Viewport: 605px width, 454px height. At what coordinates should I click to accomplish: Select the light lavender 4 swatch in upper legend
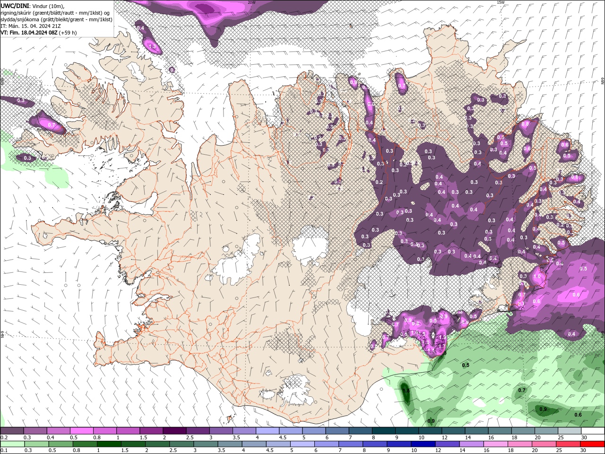click(x=268, y=431)
